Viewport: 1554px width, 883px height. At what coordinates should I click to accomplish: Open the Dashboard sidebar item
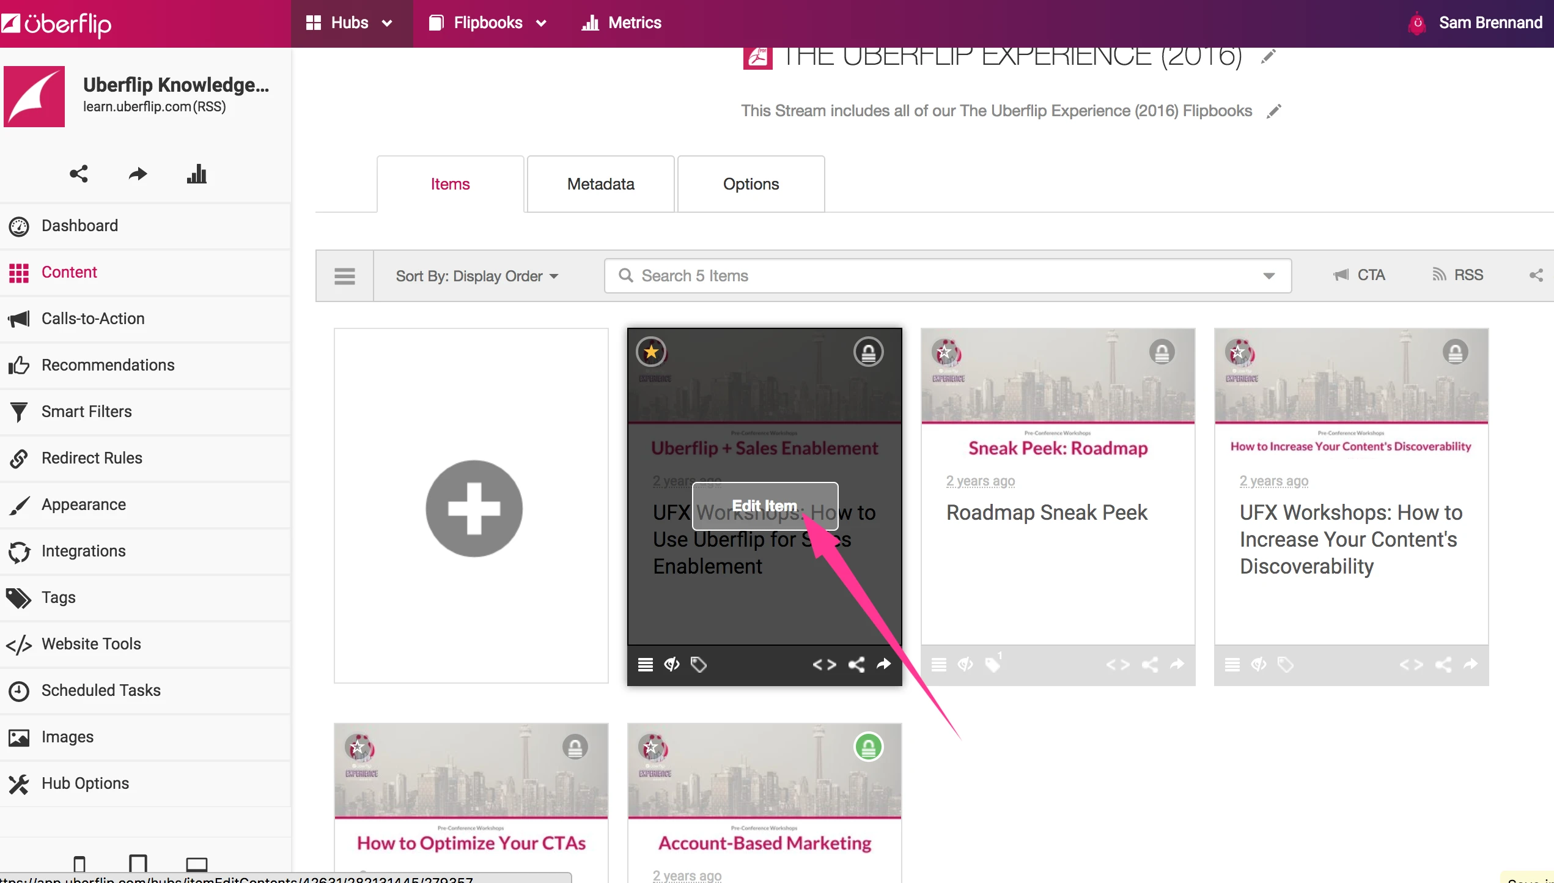click(x=145, y=226)
